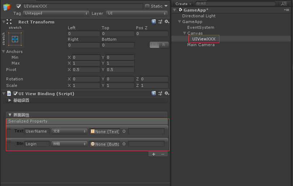Click empty field right of Btn row
The width and height of the screenshot is (293, 186).
[146, 144]
